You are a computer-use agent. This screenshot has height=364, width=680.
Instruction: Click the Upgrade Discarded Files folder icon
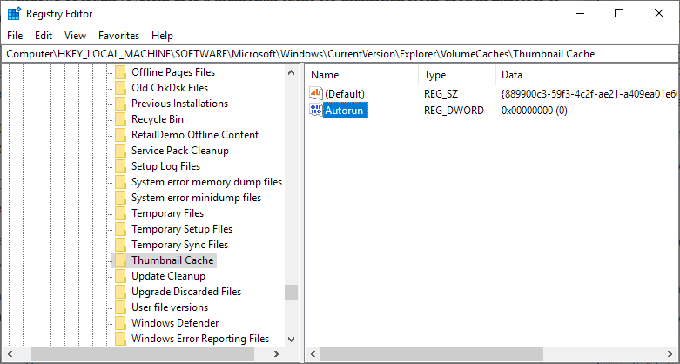[x=120, y=292]
